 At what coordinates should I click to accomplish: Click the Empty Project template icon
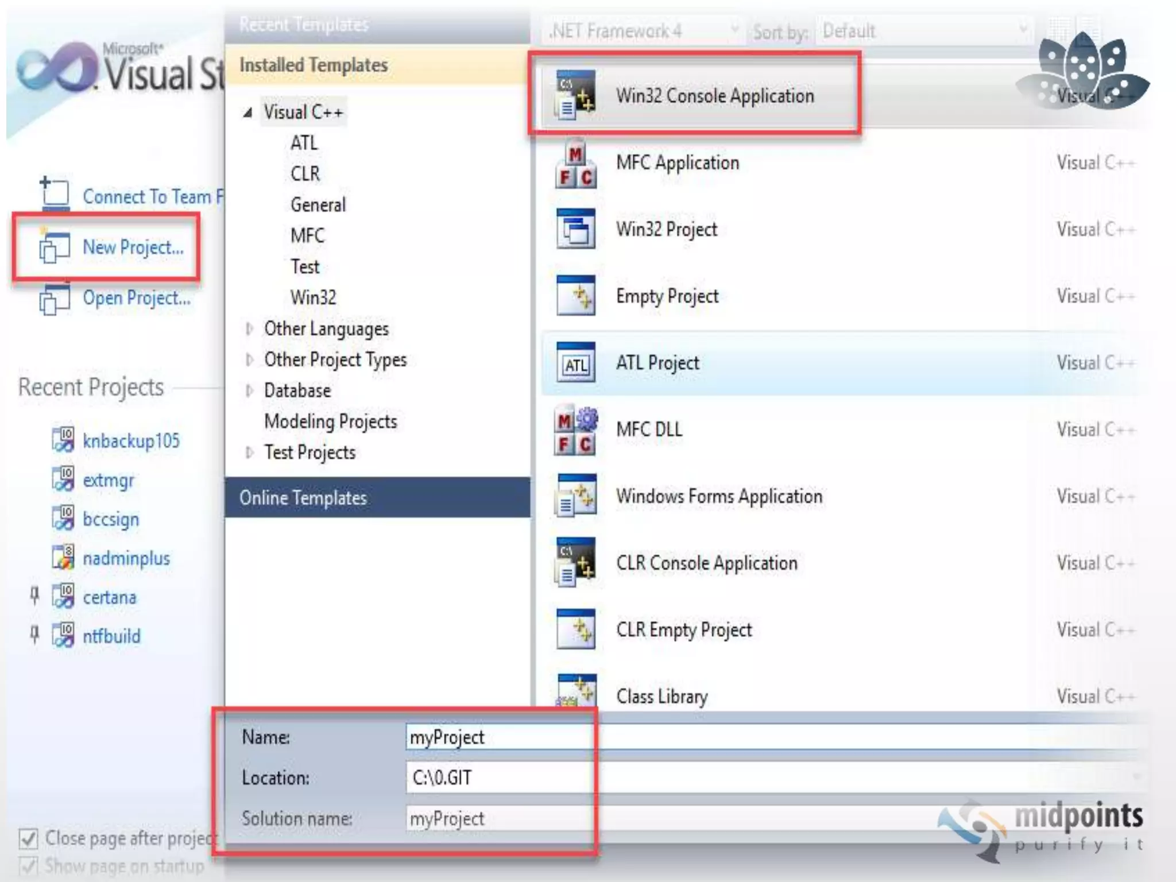[x=576, y=296]
